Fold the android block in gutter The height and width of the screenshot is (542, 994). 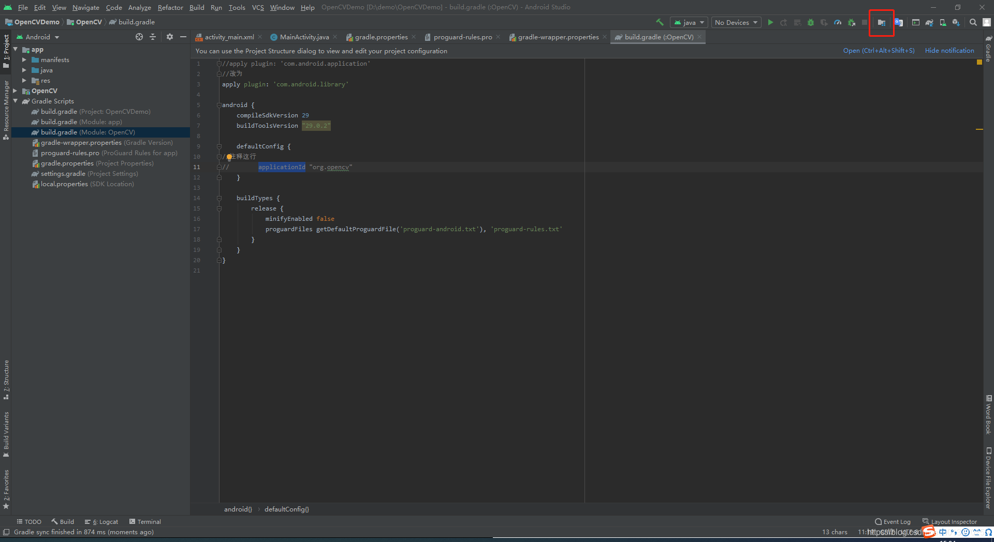coord(219,105)
